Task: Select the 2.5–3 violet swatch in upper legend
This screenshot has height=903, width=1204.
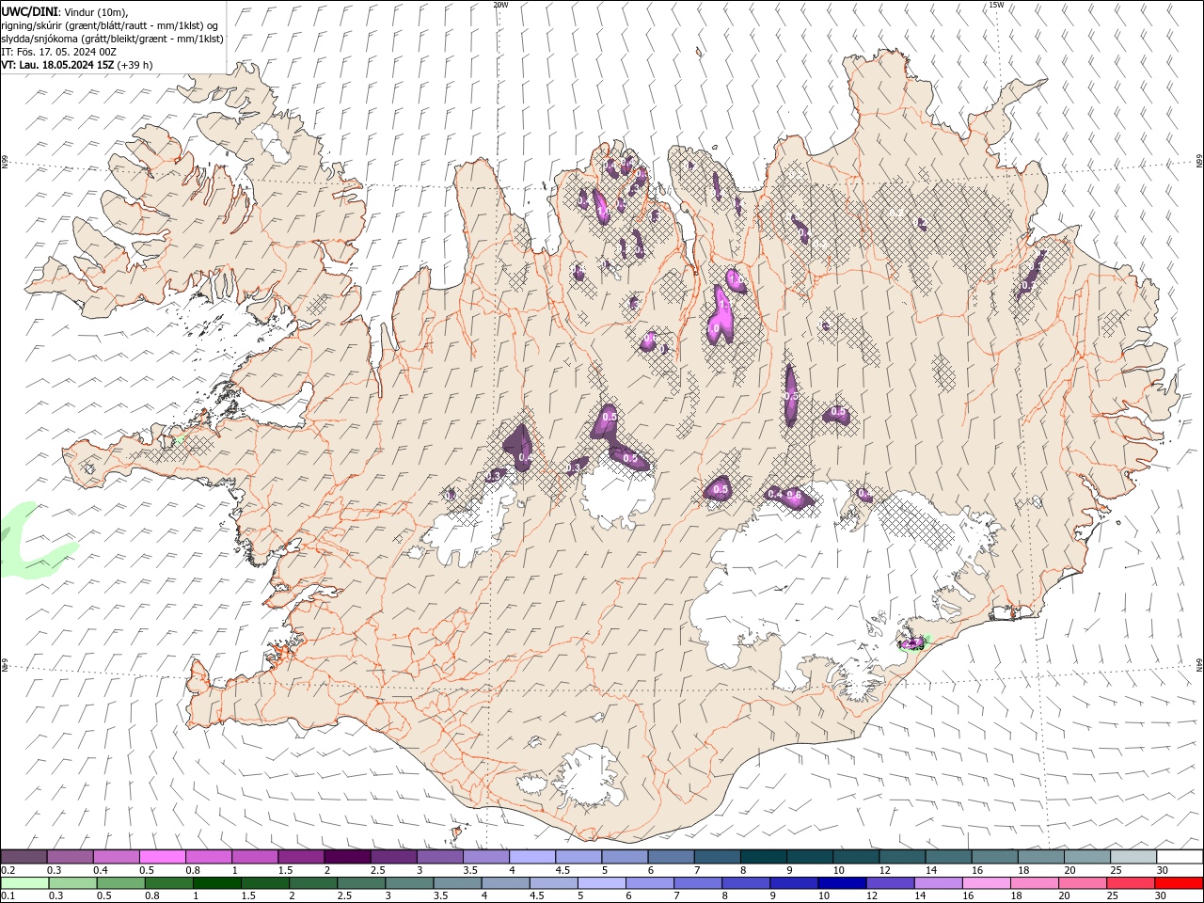Action: coord(393,857)
